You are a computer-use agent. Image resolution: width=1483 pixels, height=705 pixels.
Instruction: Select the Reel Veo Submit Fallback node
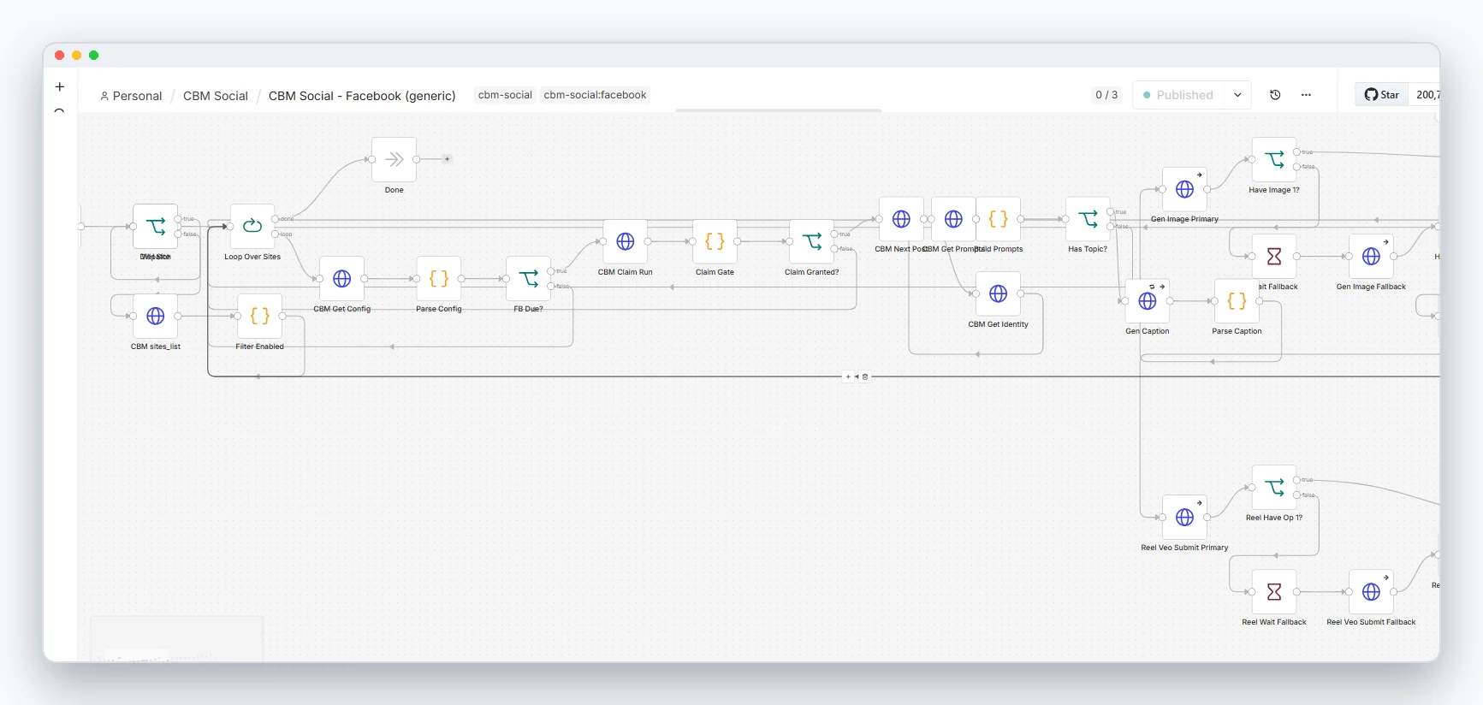tap(1371, 591)
